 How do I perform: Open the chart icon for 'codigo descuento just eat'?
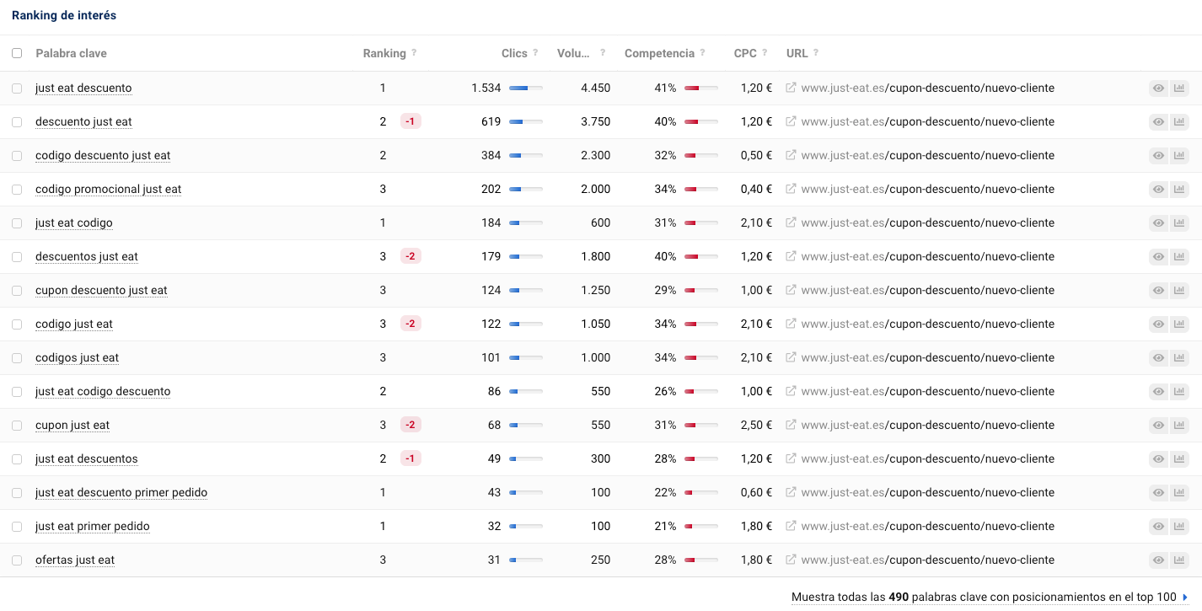click(1180, 155)
